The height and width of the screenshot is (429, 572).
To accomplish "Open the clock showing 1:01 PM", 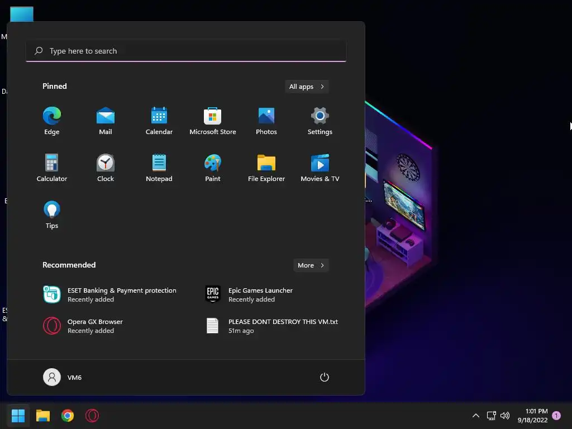I will (532, 416).
